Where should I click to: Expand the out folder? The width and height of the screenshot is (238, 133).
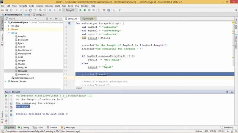click(9, 30)
